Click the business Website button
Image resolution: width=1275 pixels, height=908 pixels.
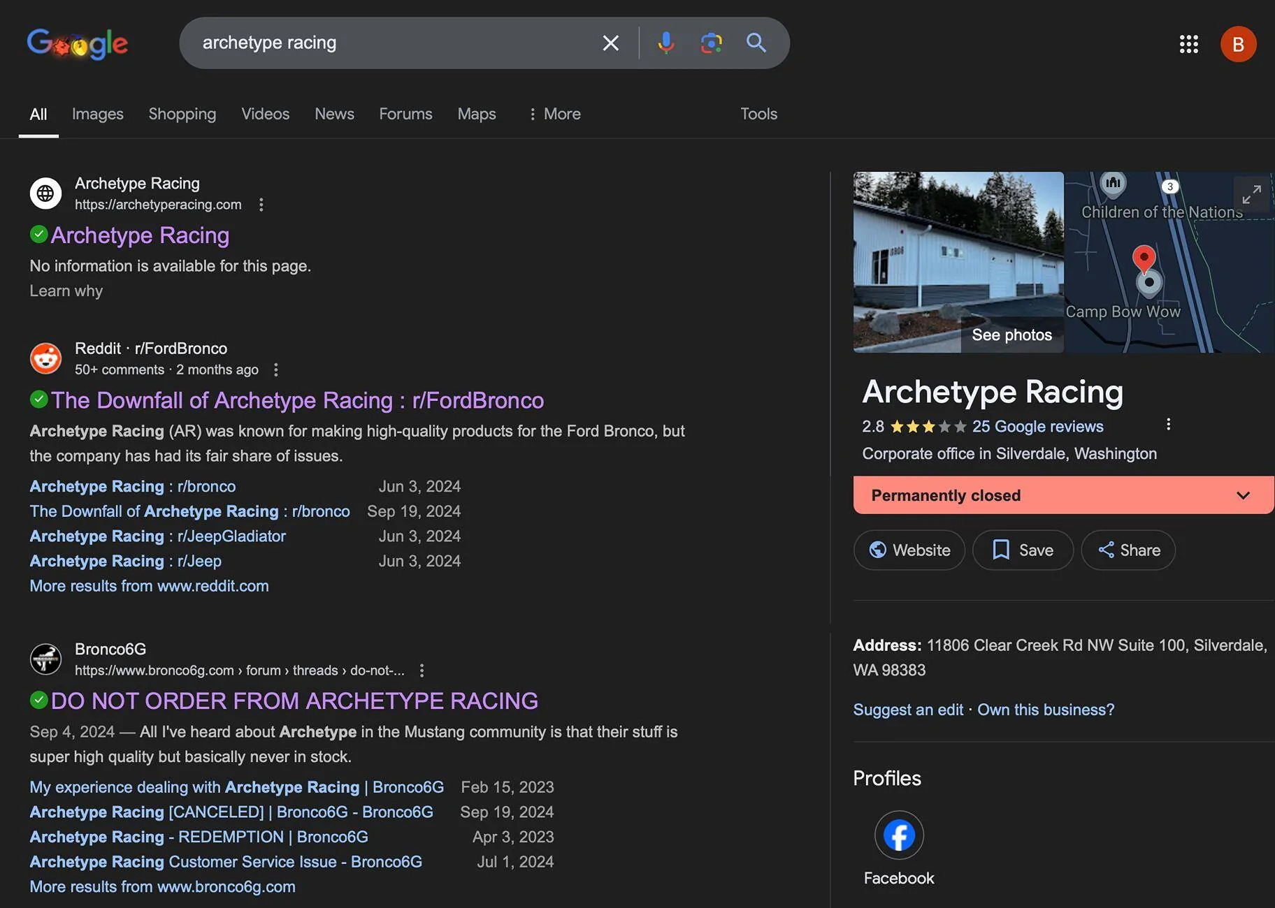(x=909, y=550)
